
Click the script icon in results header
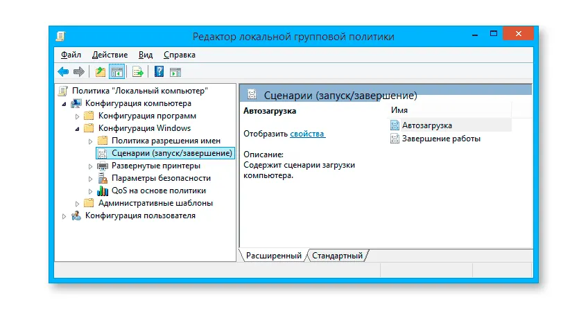pos(252,95)
